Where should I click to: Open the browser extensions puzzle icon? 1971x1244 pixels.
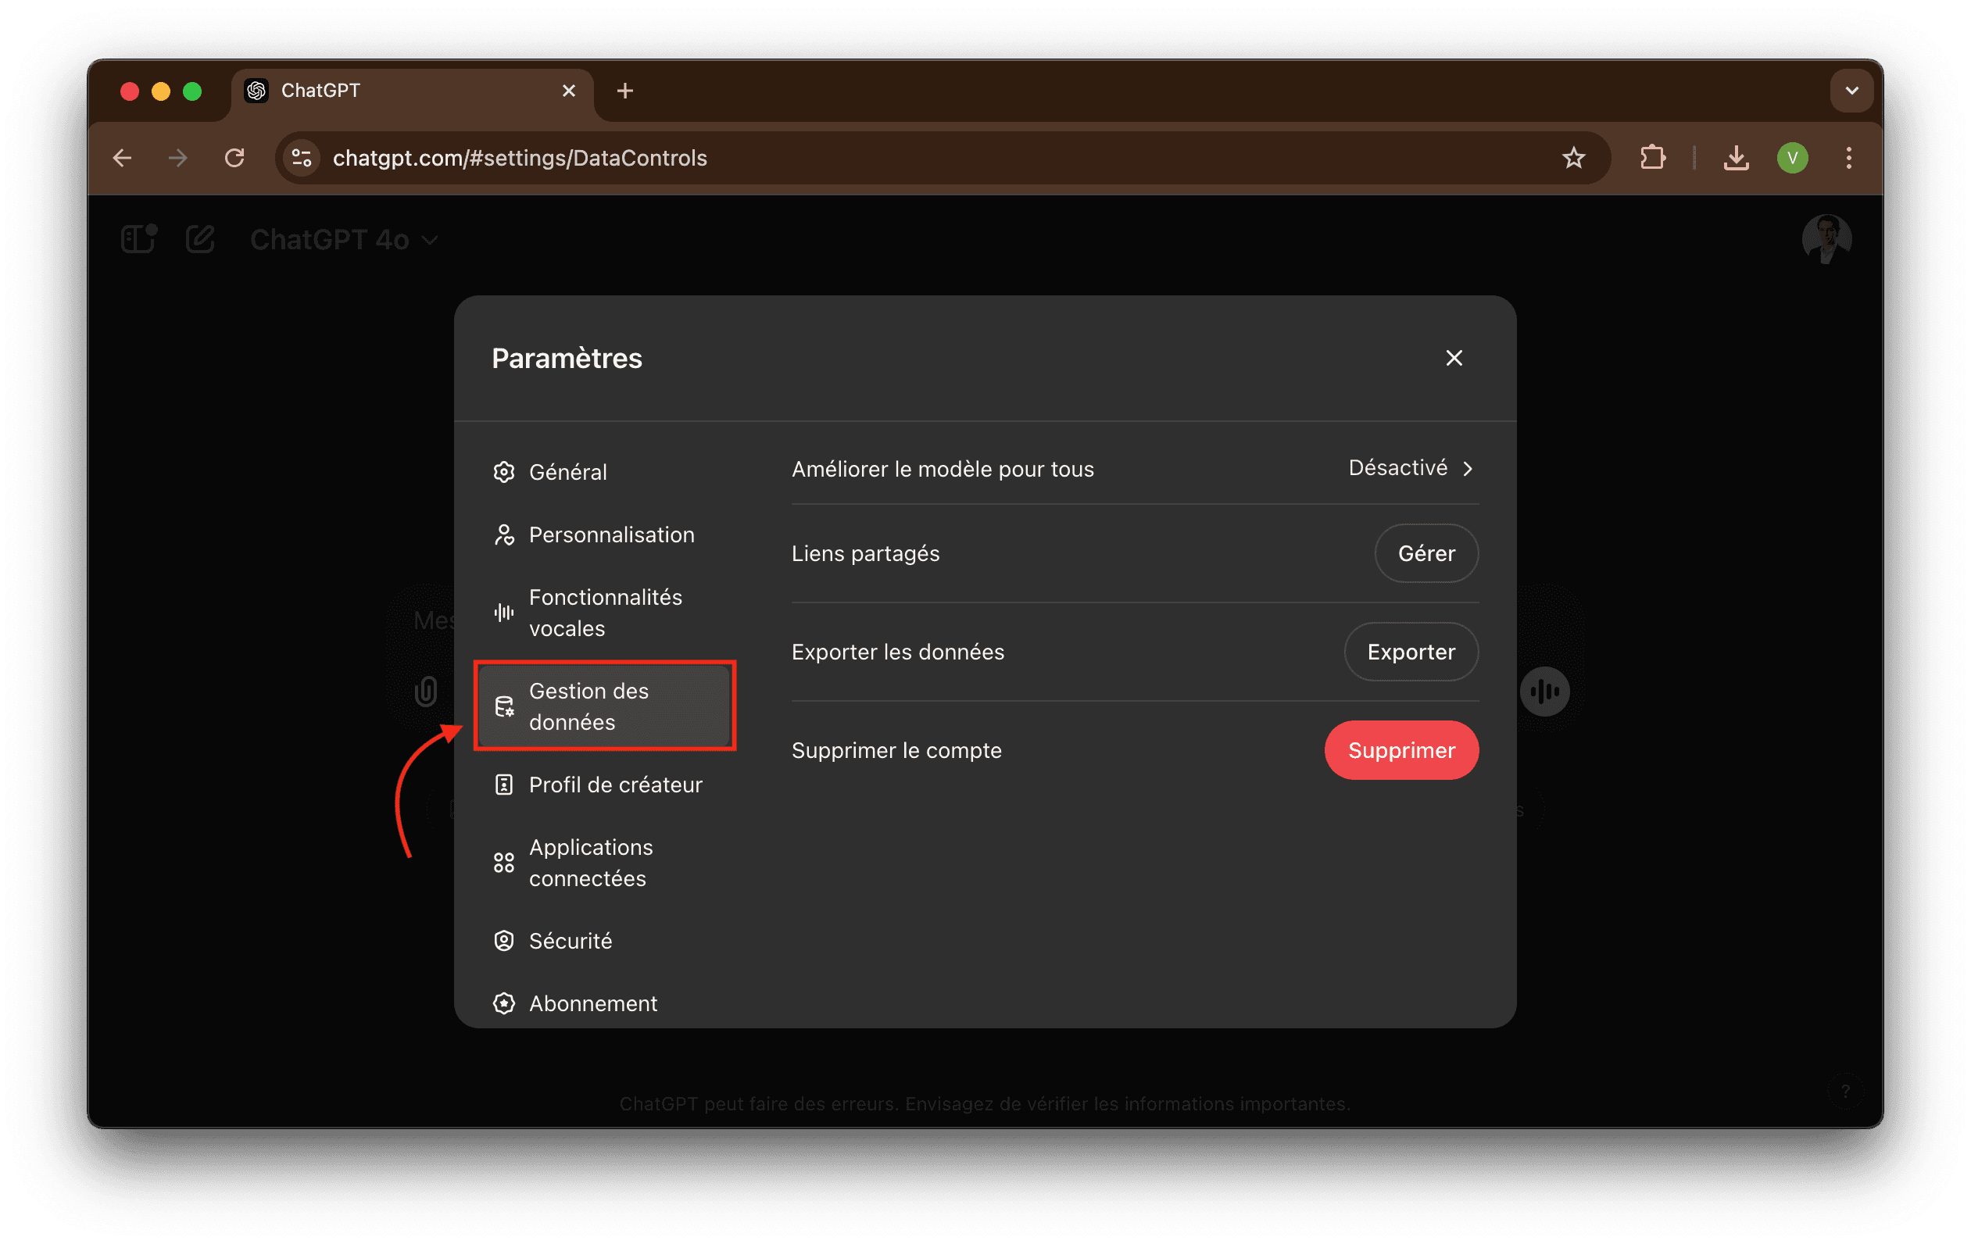1653,158
